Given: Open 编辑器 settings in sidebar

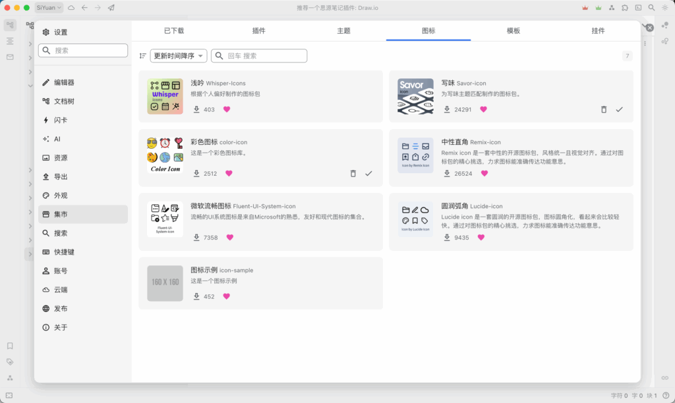Looking at the screenshot, I should coord(64,83).
